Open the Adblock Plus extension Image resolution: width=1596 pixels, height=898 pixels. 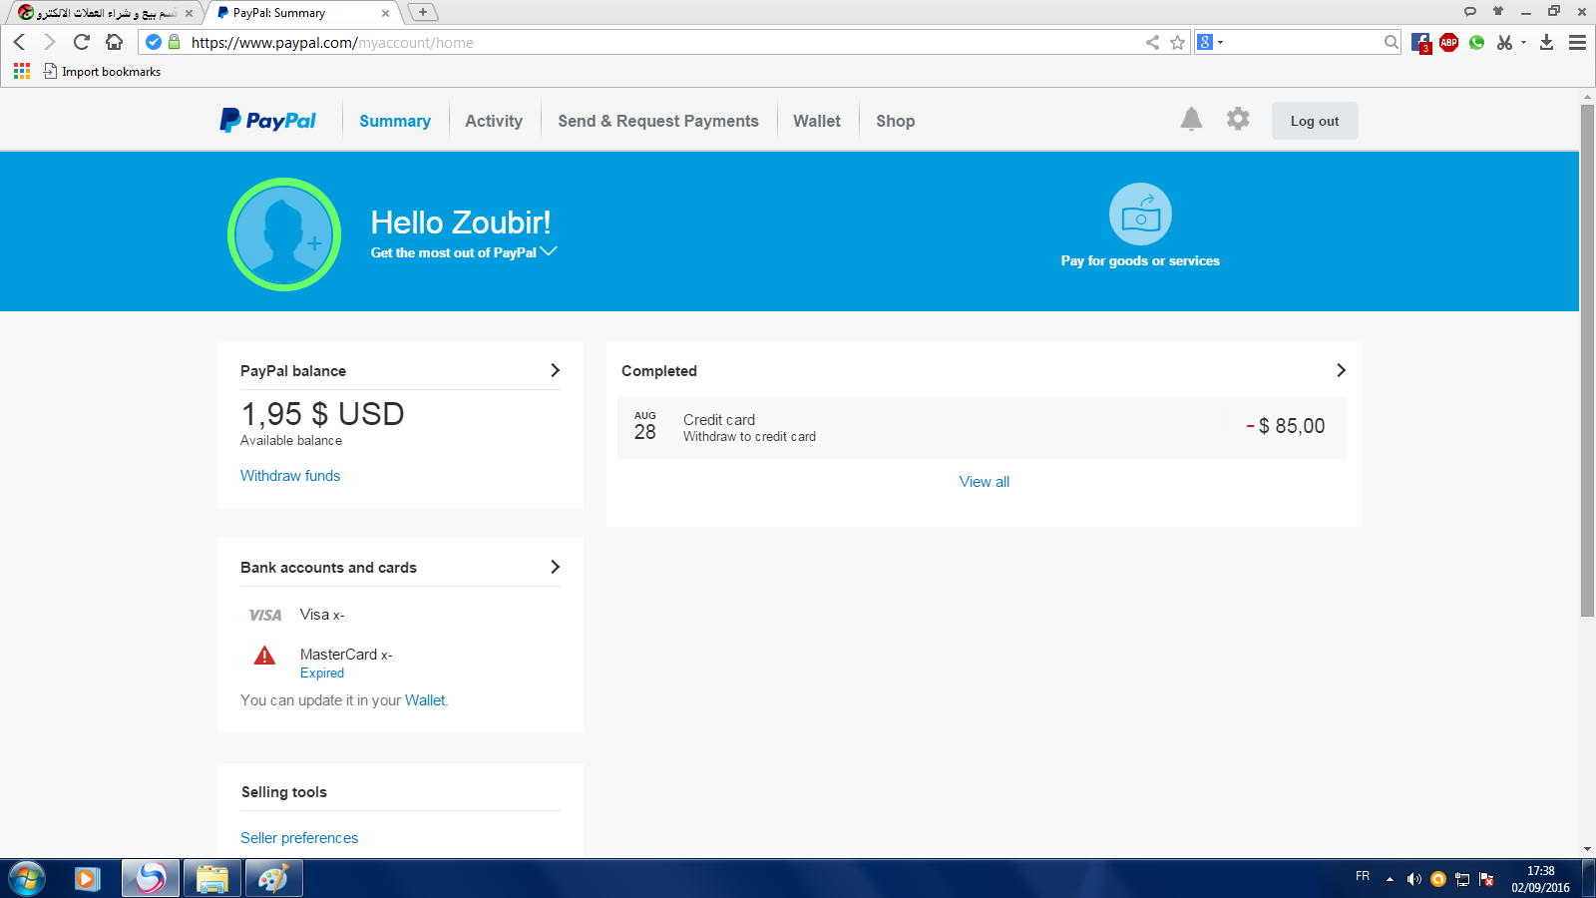click(x=1449, y=42)
